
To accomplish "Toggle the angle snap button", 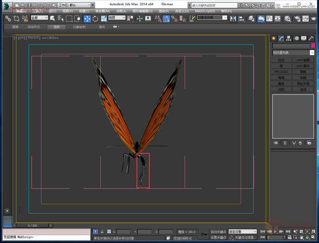I will (166, 18).
